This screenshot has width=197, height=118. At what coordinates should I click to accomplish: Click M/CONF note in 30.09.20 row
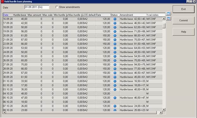pos(151,77)
